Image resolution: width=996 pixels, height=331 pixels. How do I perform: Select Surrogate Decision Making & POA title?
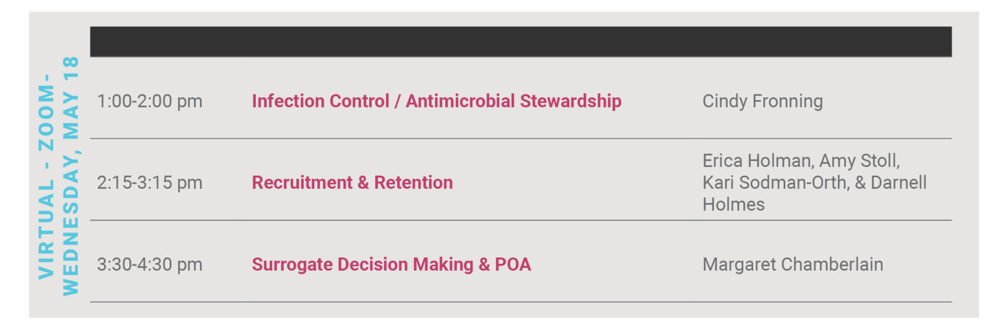click(x=392, y=265)
